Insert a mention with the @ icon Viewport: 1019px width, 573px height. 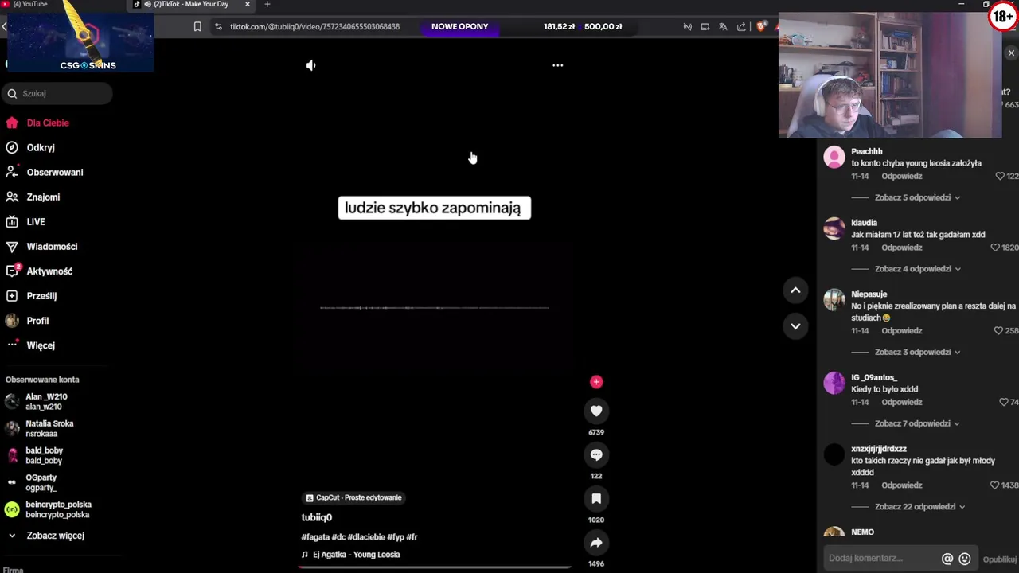[x=947, y=559]
